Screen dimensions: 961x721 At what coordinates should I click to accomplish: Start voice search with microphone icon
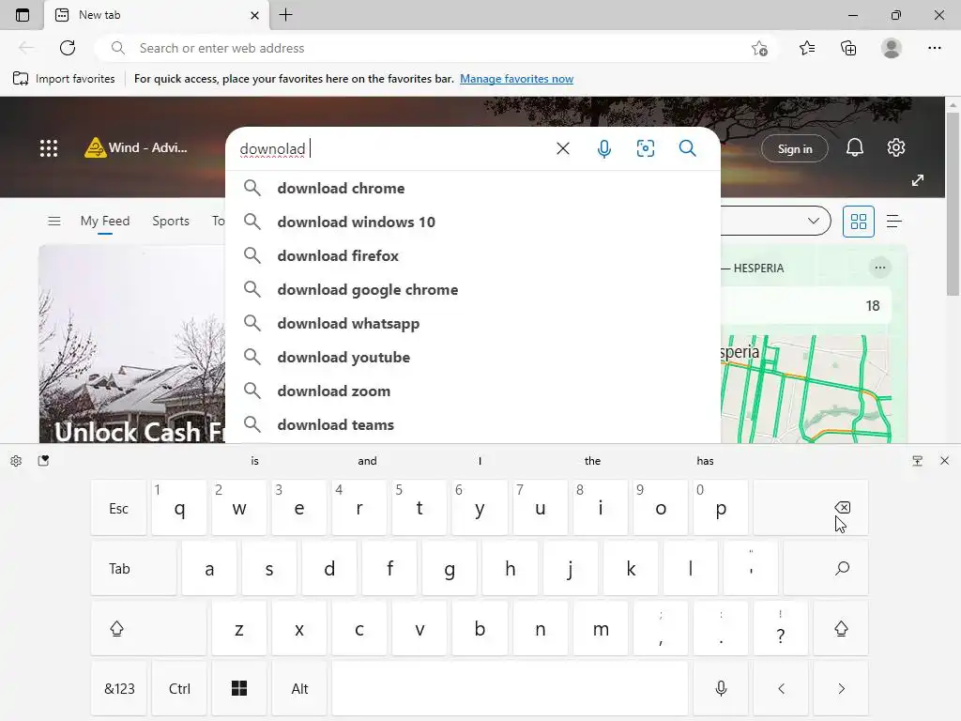click(x=603, y=148)
